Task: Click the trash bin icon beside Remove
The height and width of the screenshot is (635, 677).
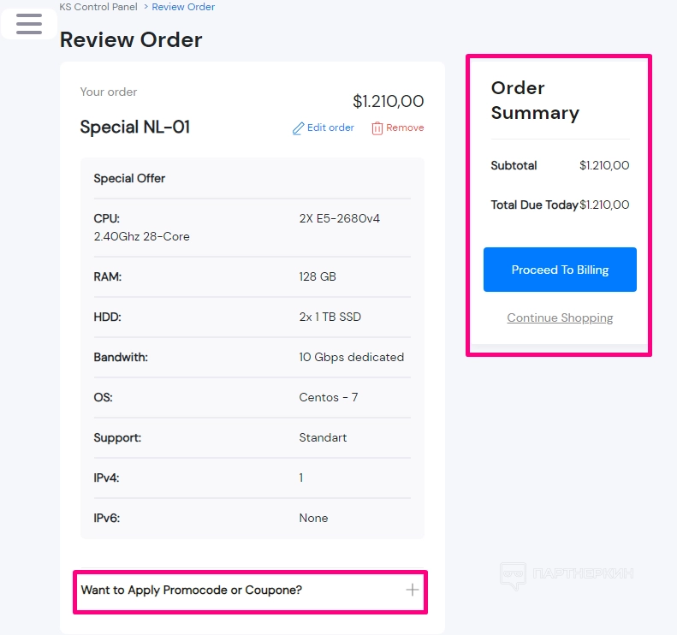Action: click(x=377, y=128)
